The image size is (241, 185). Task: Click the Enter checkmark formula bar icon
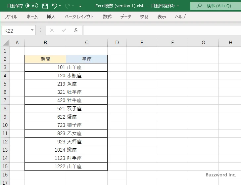pyautogui.click(x=64, y=30)
